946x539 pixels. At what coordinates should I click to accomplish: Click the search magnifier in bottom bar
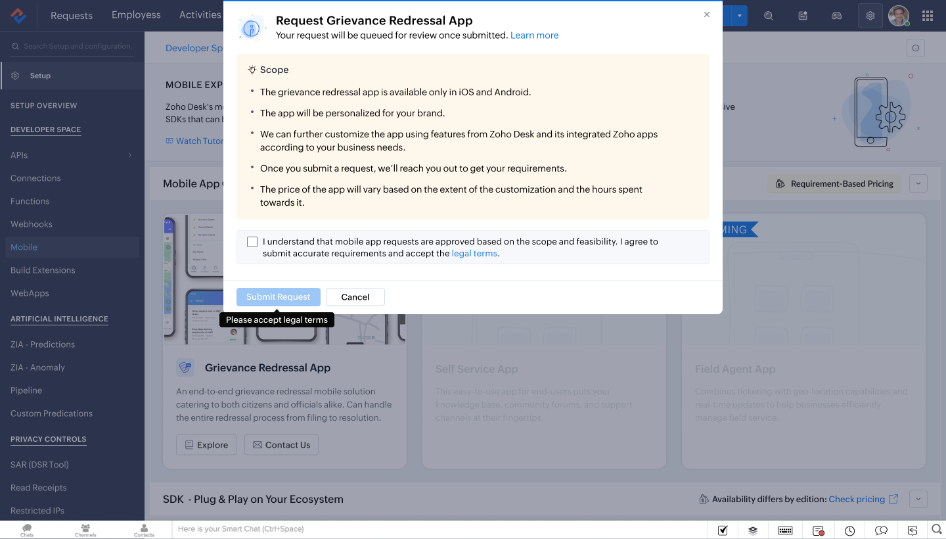[x=937, y=529]
